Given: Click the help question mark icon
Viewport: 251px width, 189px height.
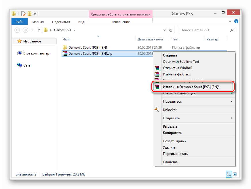Looking at the screenshot, I should click(236, 22).
